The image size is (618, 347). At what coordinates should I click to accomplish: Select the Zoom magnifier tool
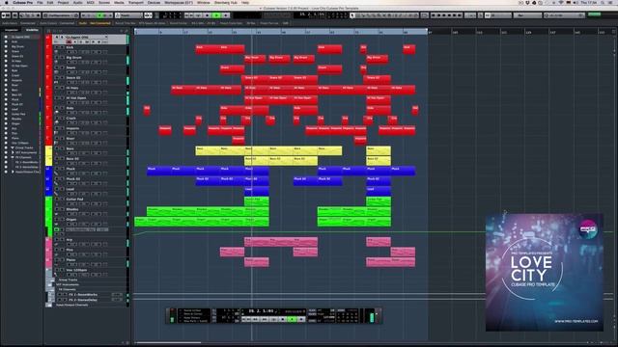(379, 15)
